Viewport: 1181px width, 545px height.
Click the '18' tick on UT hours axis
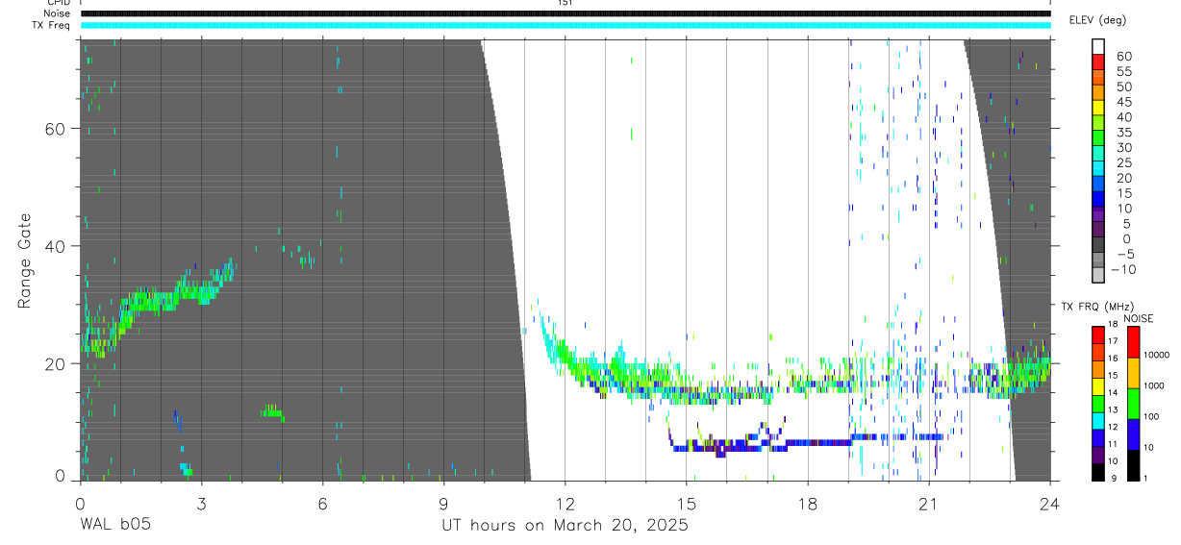coord(808,503)
